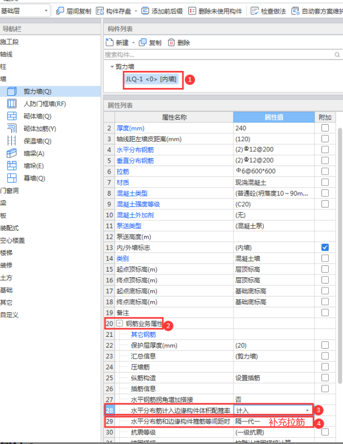Image resolution: width=343 pixels, height=444 pixels.
Task: Open the 板 navigation category
Action: 3,215
